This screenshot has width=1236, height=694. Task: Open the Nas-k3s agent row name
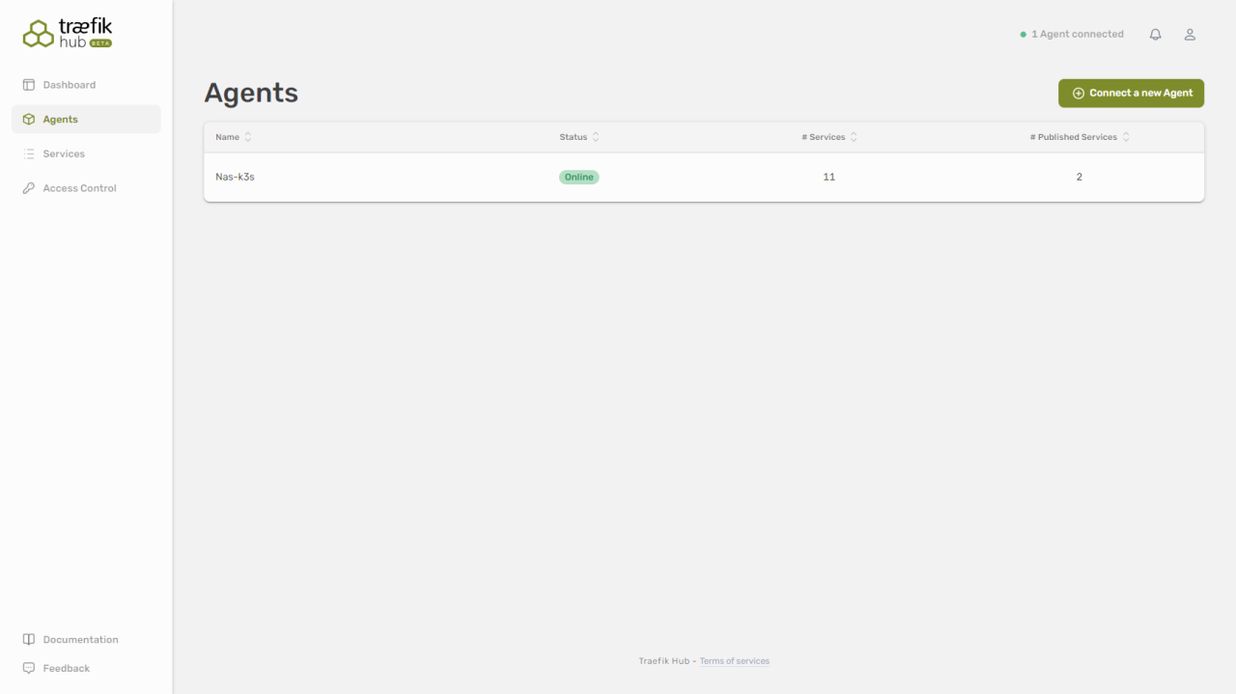235,178
